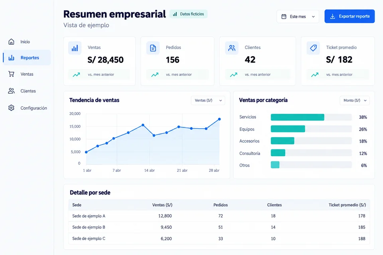
Task: Click the 'Resumen empresarial' page heading
Action: (x=115, y=14)
